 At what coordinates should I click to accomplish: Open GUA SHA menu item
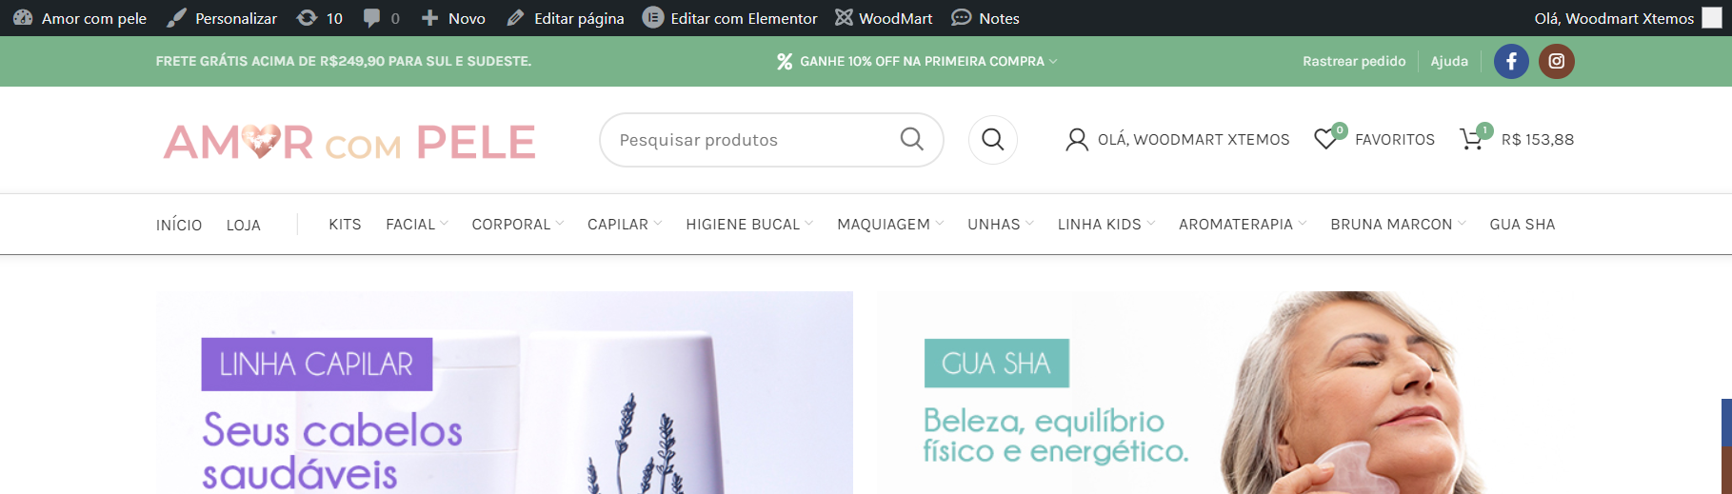[x=1522, y=225]
